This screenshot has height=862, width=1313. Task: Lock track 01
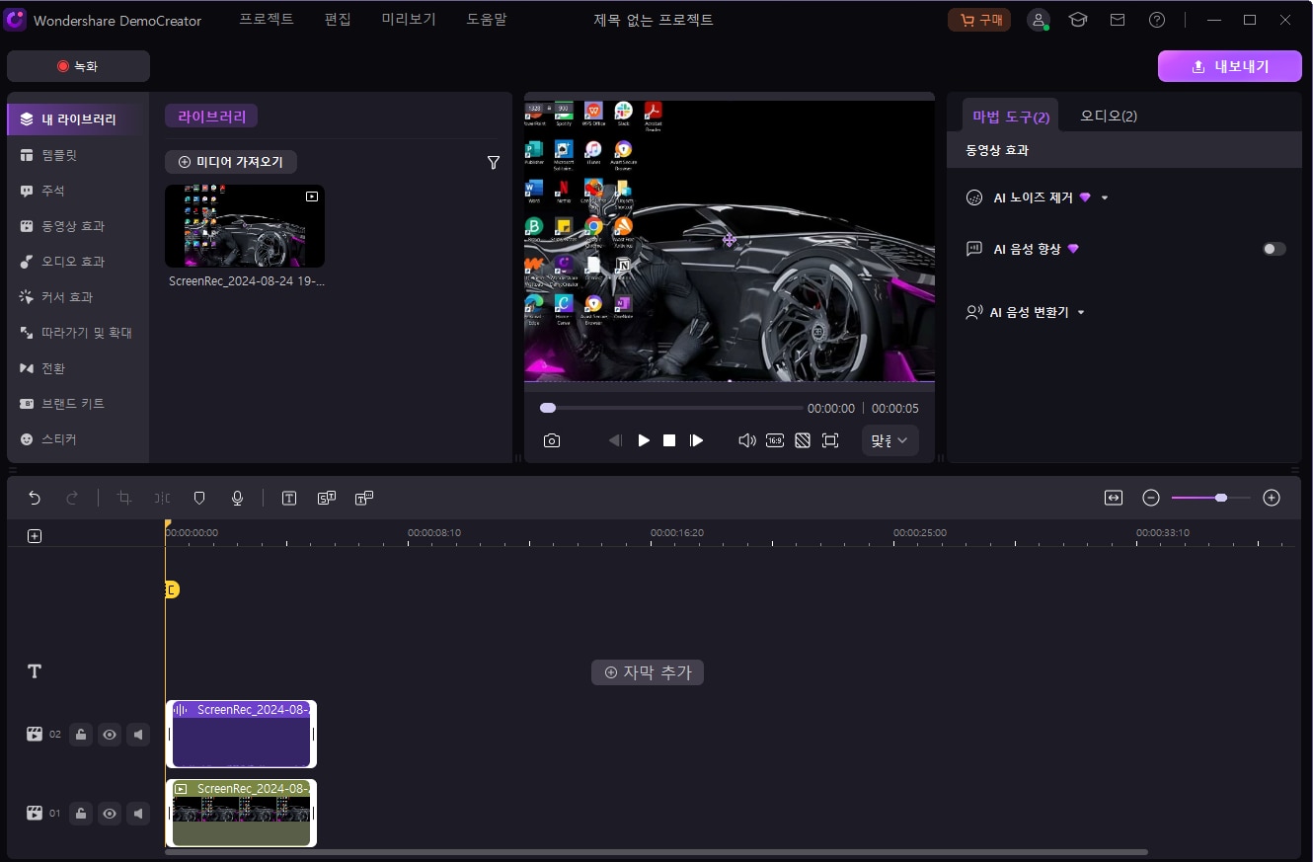pyautogui.click(x=82, y=814)
